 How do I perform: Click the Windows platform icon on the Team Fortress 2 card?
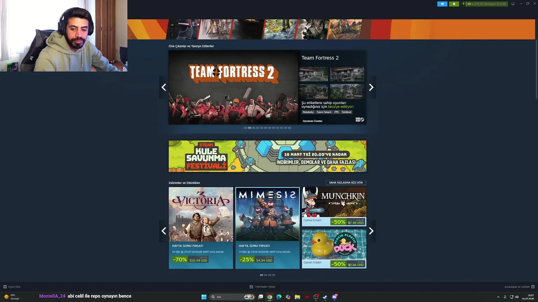click(358, 120)
